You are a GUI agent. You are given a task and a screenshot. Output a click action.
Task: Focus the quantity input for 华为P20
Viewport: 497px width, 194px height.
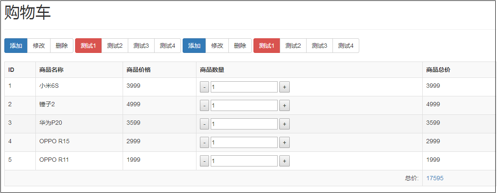click(x=244, y=124)
